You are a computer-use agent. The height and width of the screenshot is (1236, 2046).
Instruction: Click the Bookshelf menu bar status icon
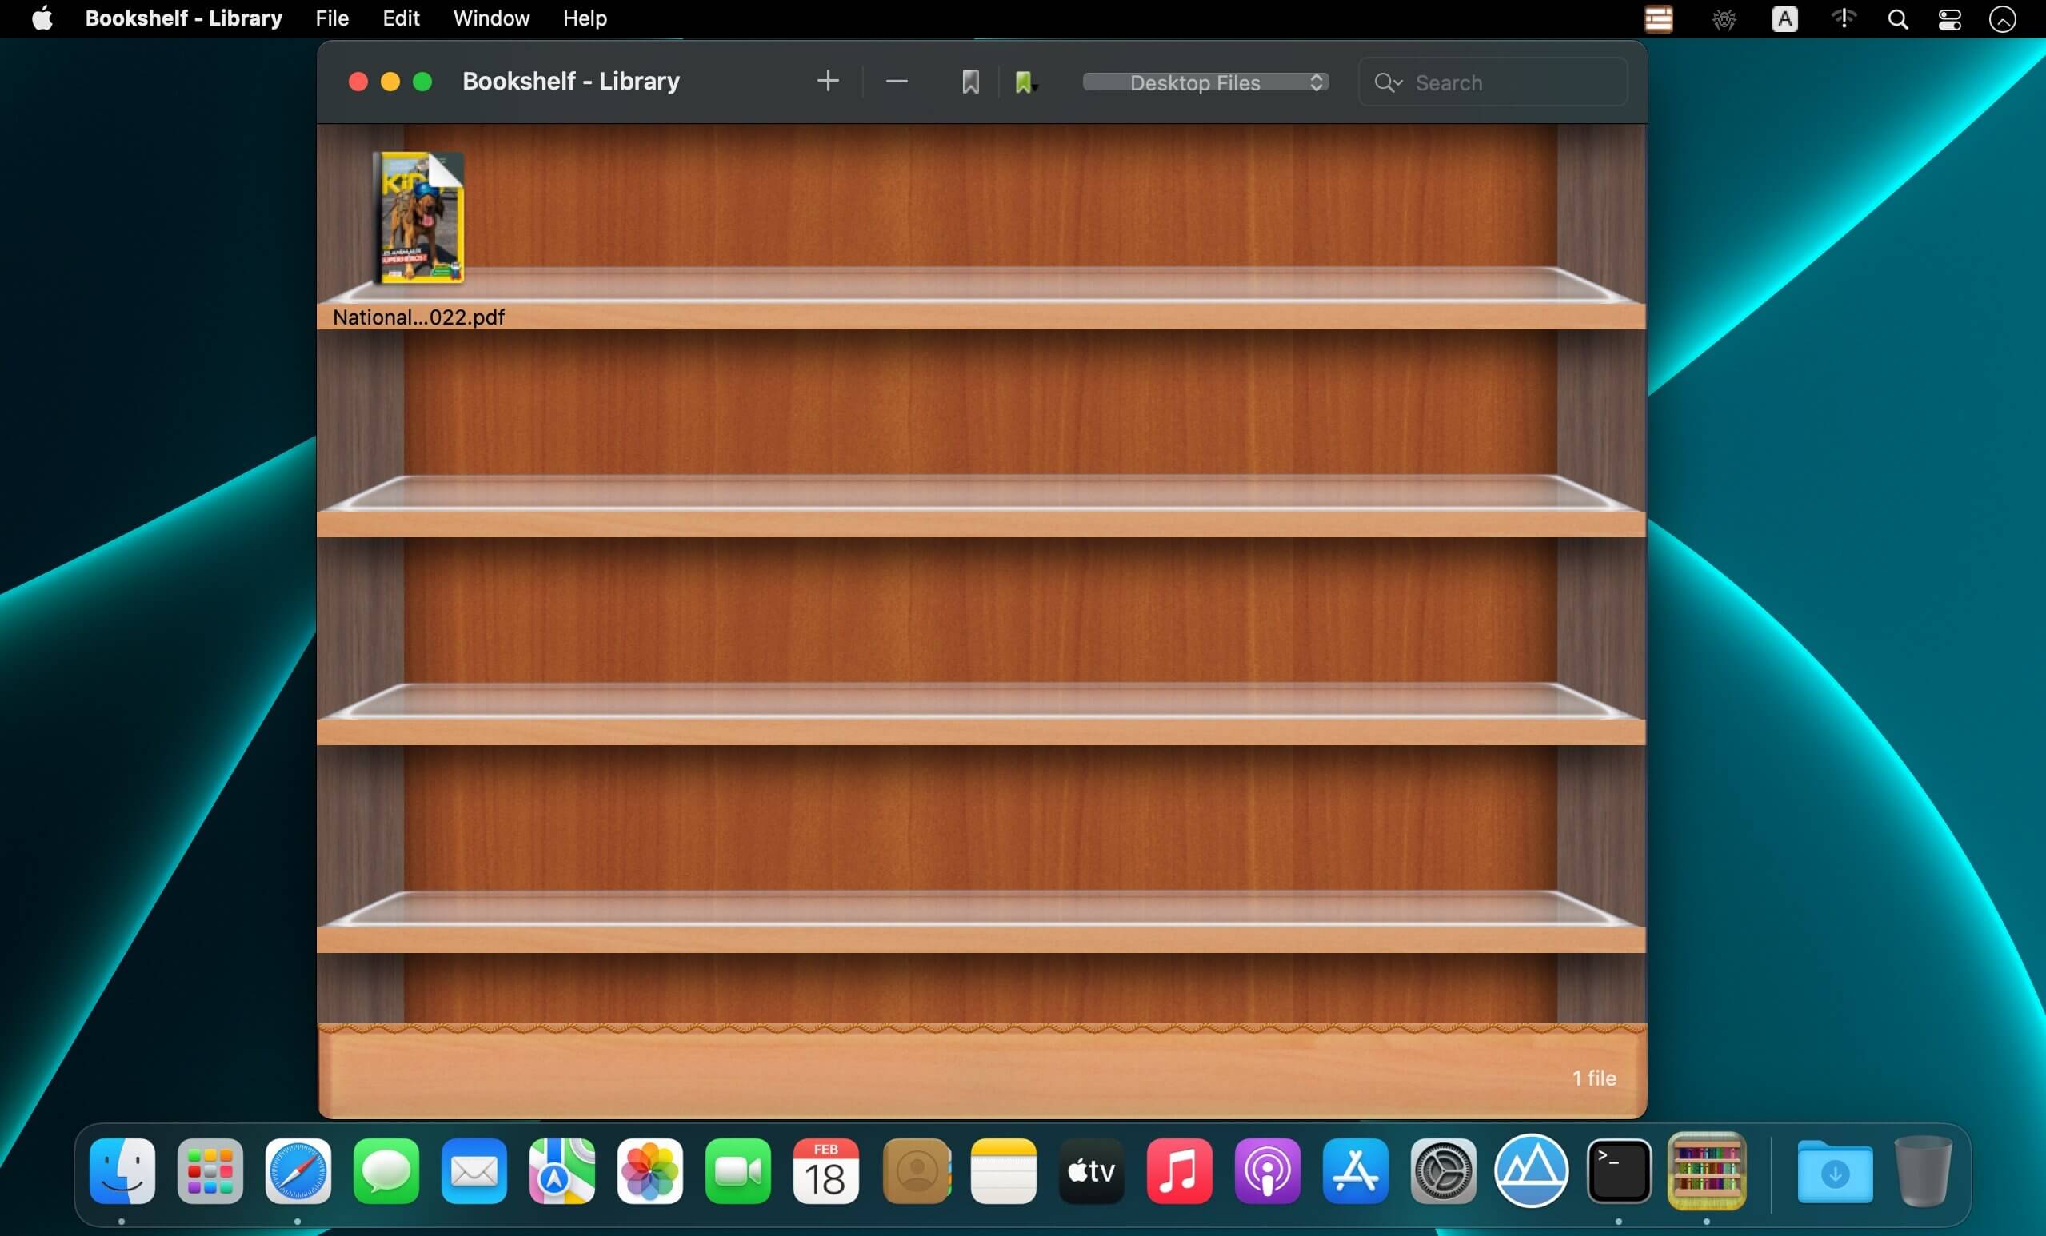(x=1658, y=18)
